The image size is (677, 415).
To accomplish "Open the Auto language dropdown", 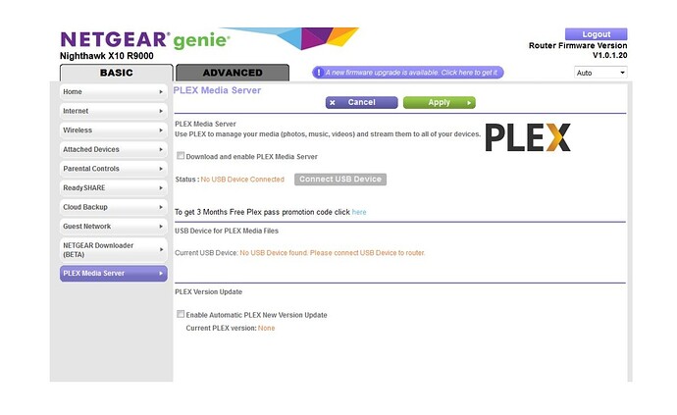I will pyautogui.click(x=600, y=73).
